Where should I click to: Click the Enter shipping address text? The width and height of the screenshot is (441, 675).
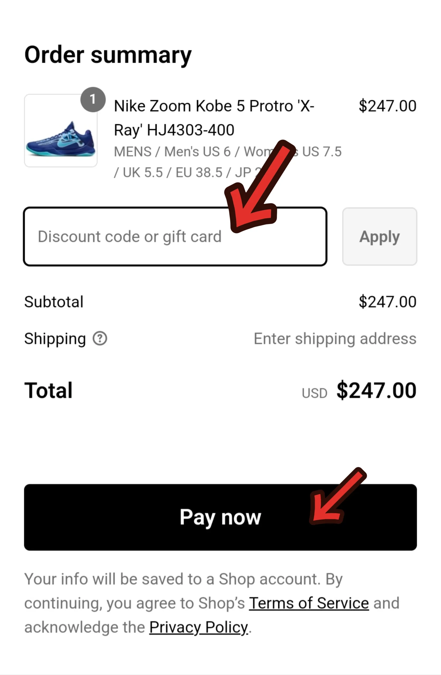[x=335, y=339]
